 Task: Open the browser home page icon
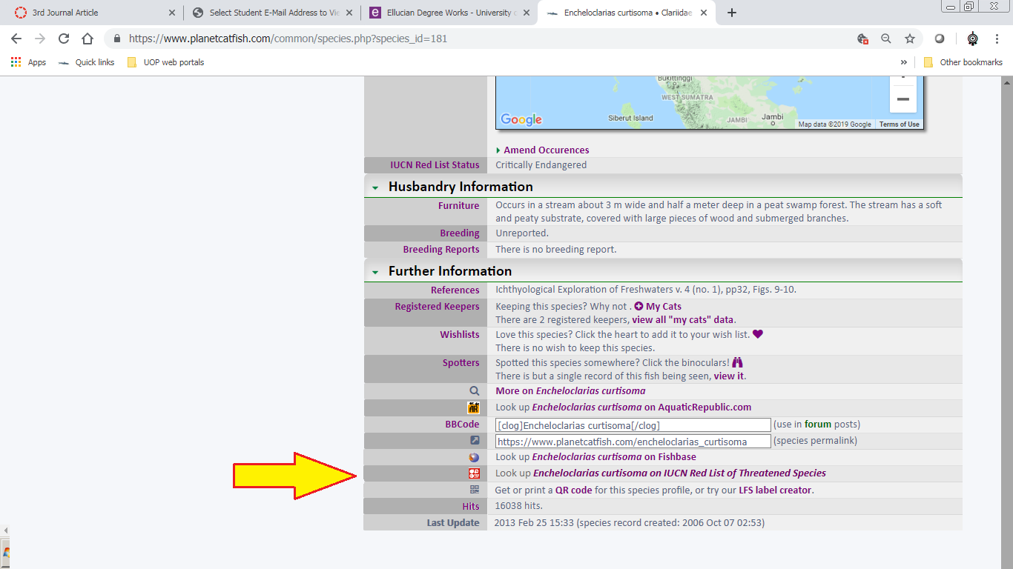(x=88, y=39)
